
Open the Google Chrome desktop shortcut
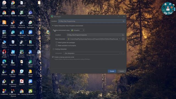tap(13, 4)
